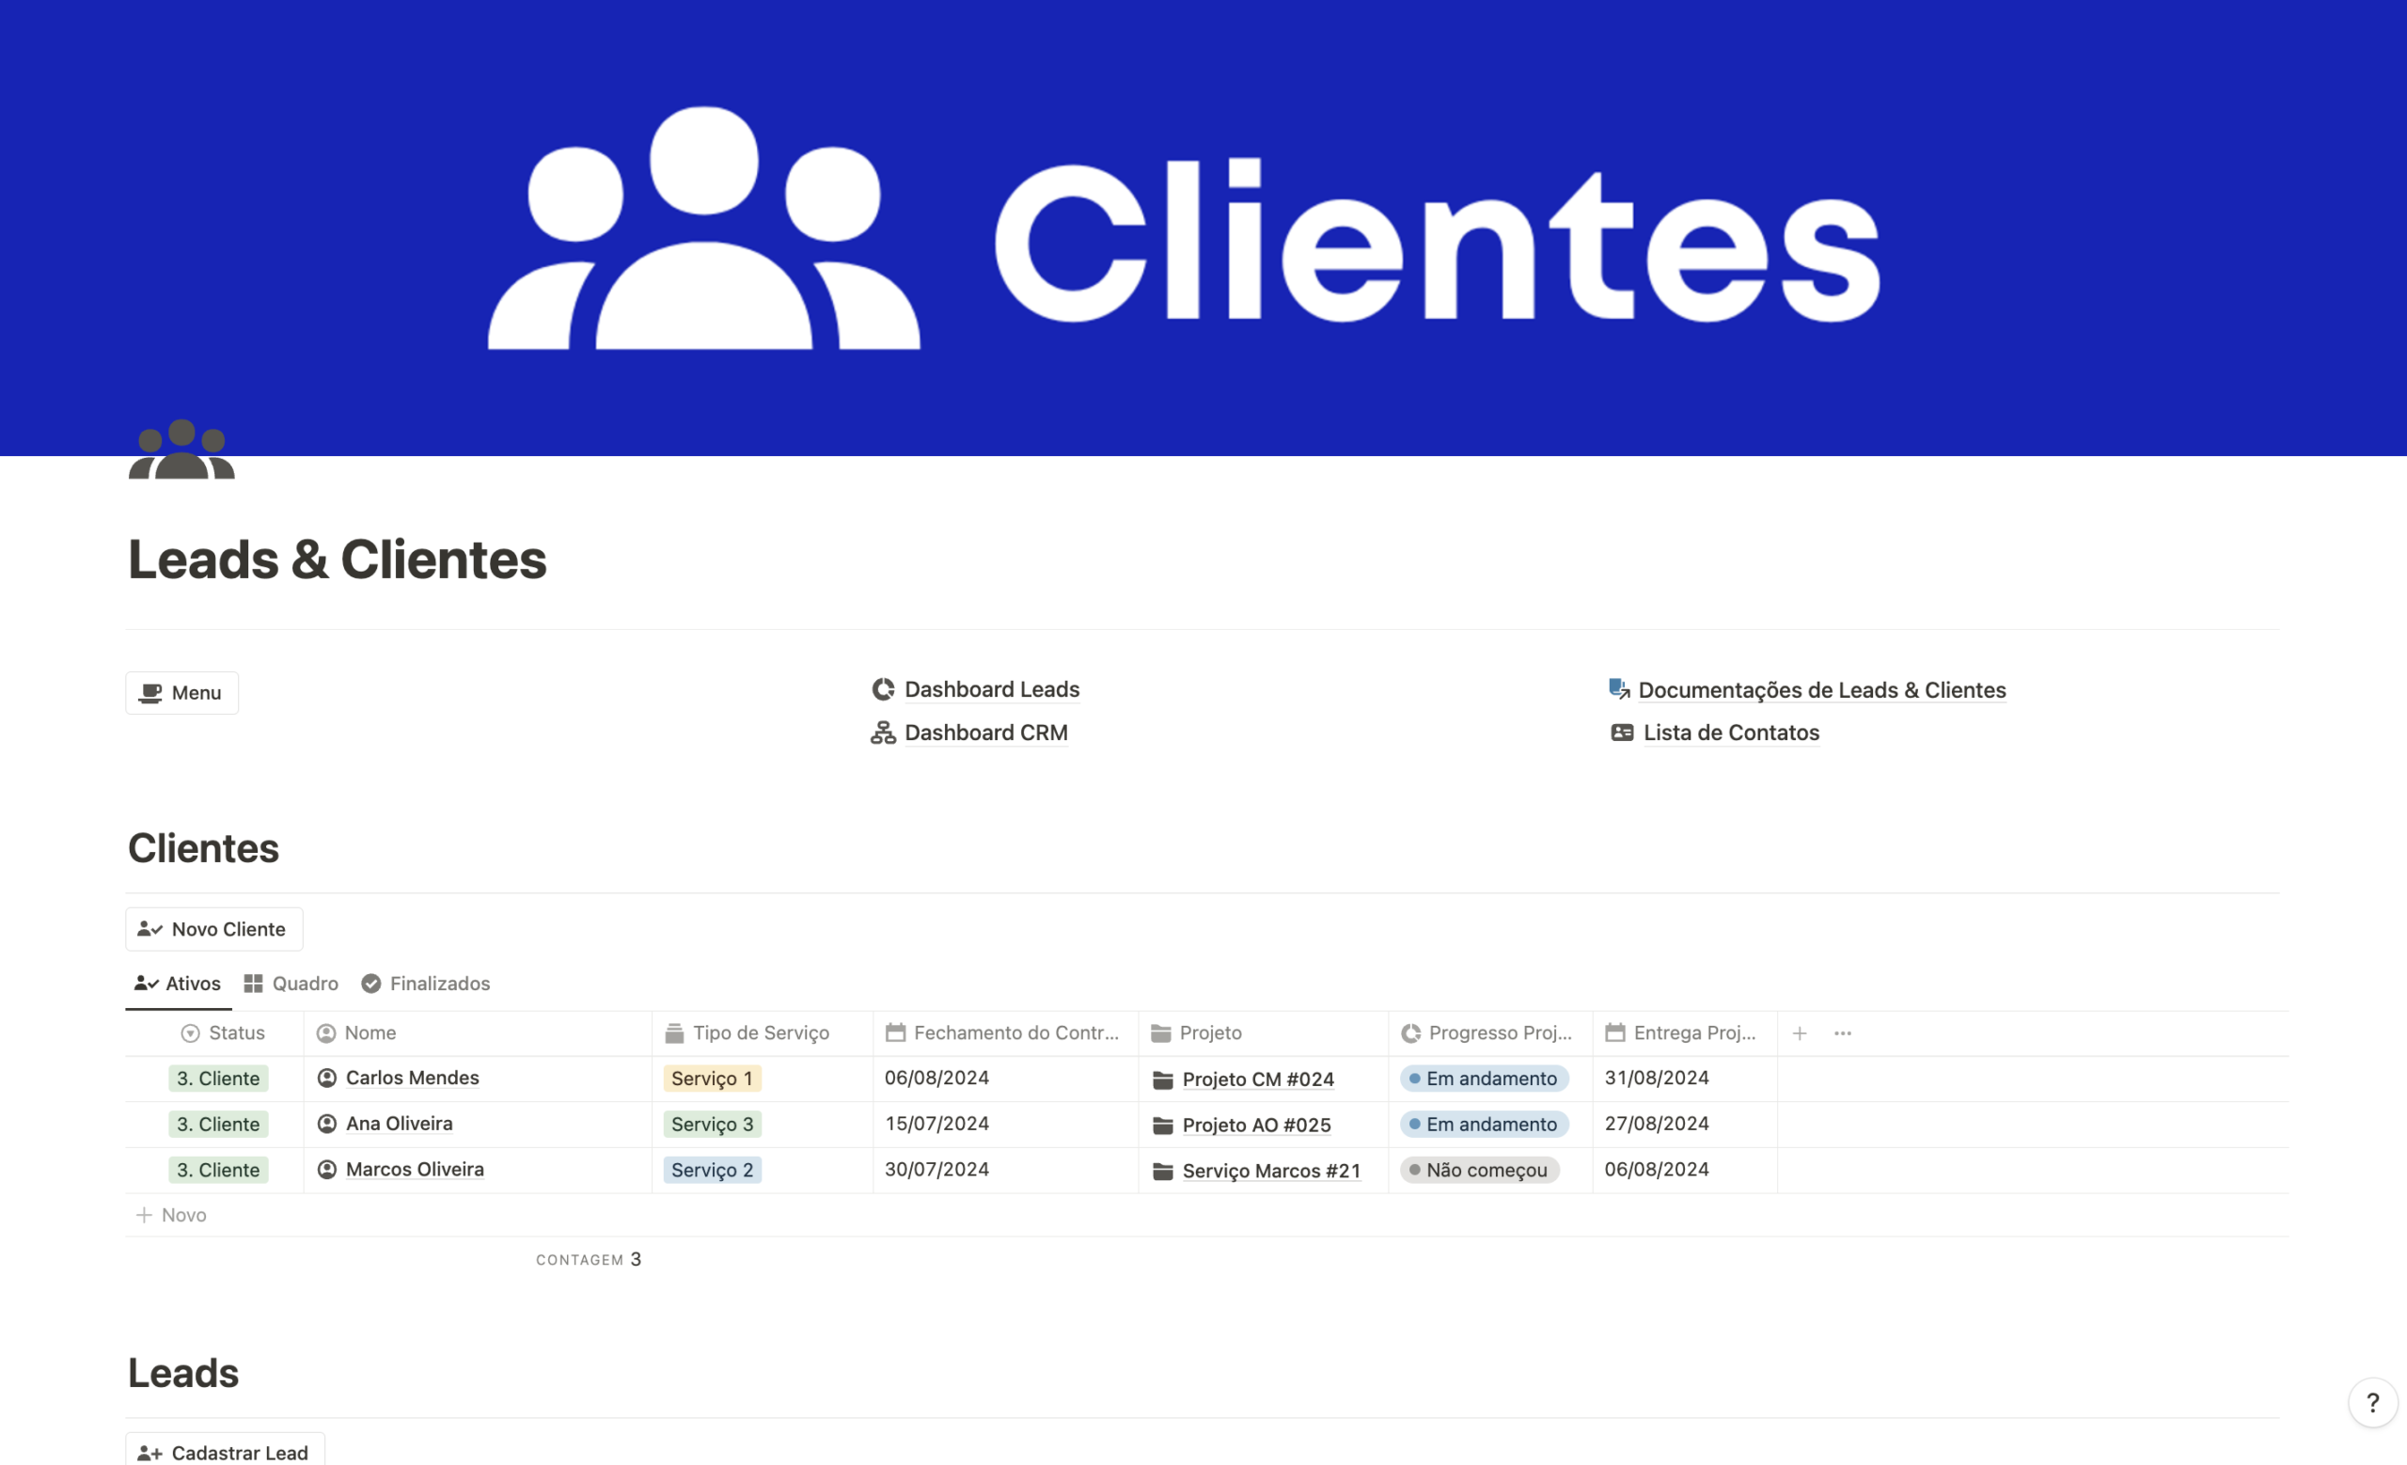Open the help question mark button

point(2373,1403)
